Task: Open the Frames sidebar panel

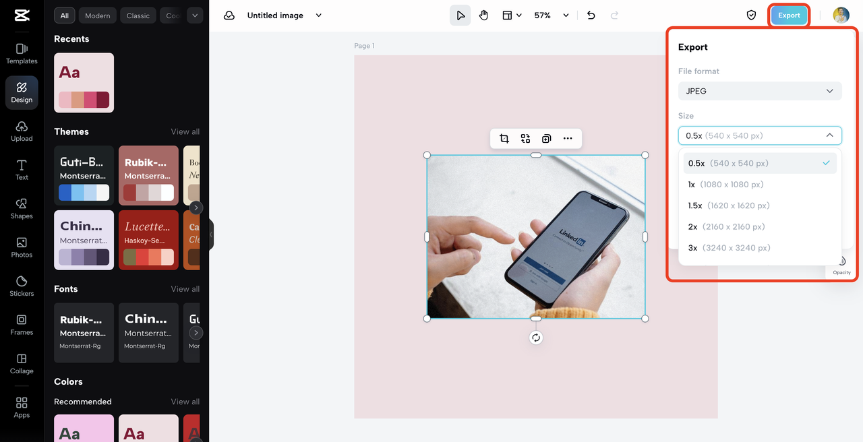Action: [22, 325]
